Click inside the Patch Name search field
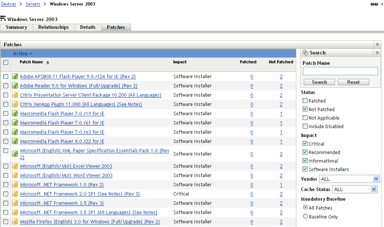This screenshot has height=227, width=384. pos(340,71)
